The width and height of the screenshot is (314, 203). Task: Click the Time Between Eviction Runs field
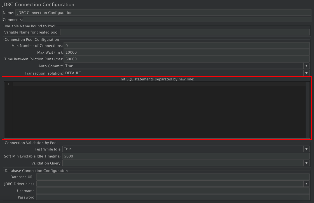tap(186, 59)
